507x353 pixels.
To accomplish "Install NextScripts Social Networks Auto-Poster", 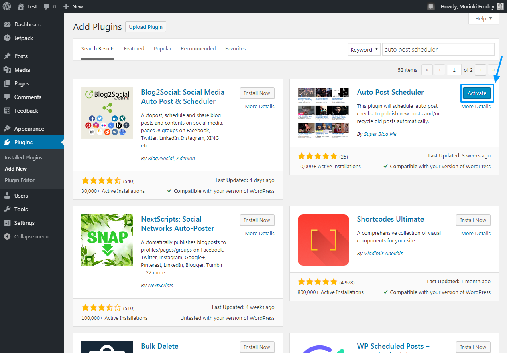I will (x=257, y=220).
